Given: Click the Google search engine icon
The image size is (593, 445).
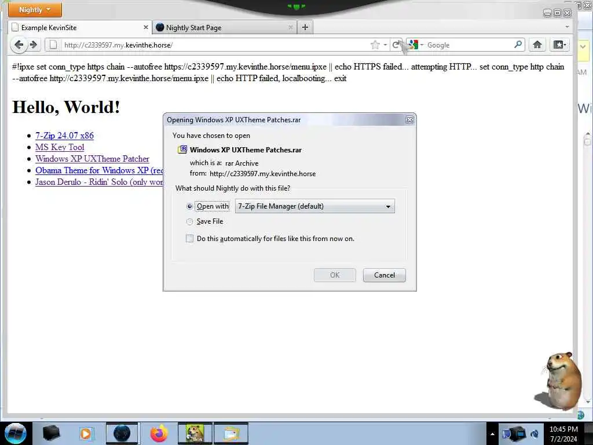Looking at the screenshot, I should point(413,45).
